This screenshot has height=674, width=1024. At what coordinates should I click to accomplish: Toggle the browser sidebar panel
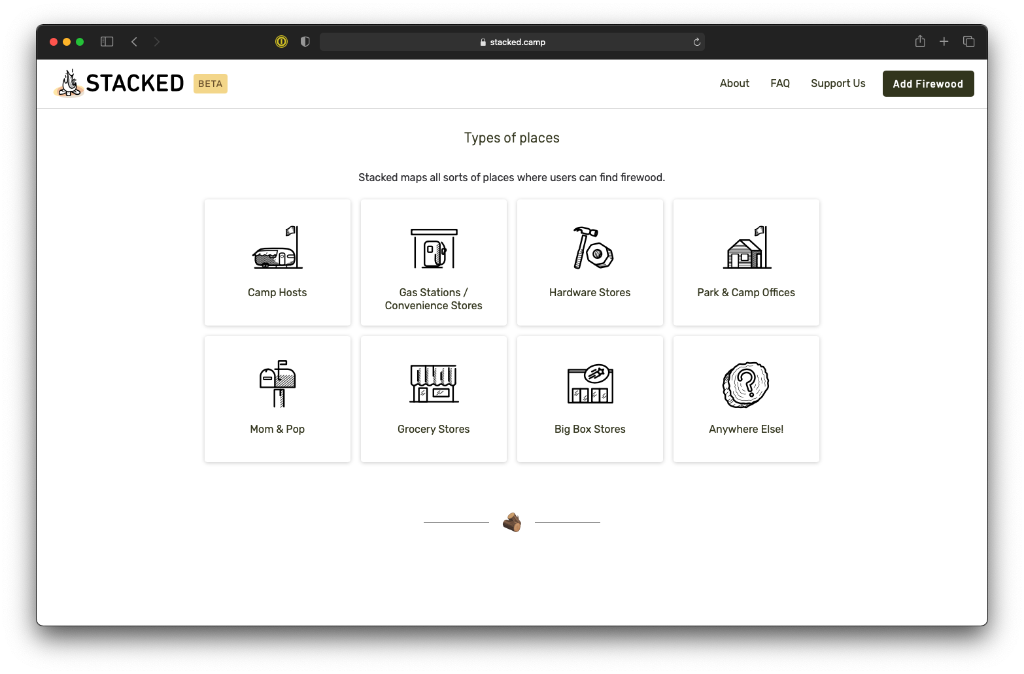click(107, 41)
